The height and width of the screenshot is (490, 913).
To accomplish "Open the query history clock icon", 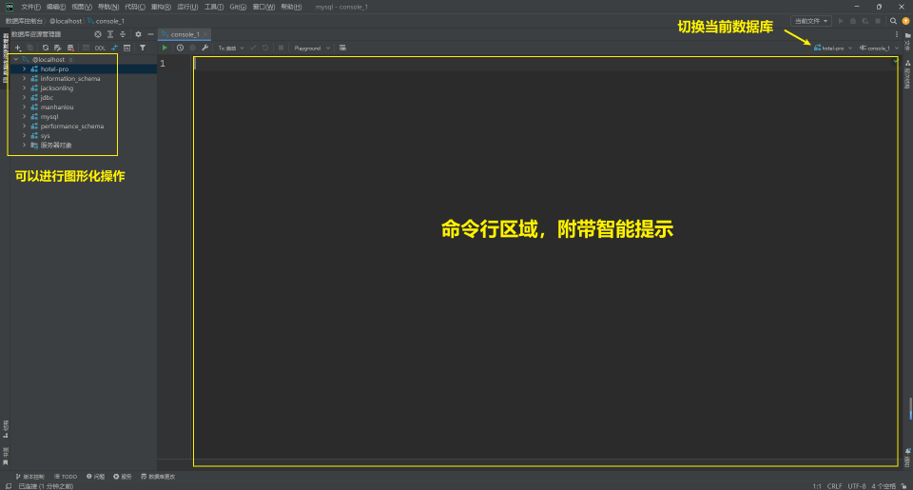I will point(180,48).
